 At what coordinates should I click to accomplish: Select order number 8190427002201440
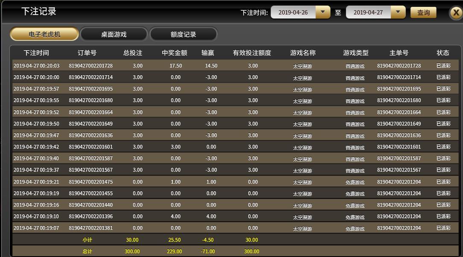pos(90,205)
